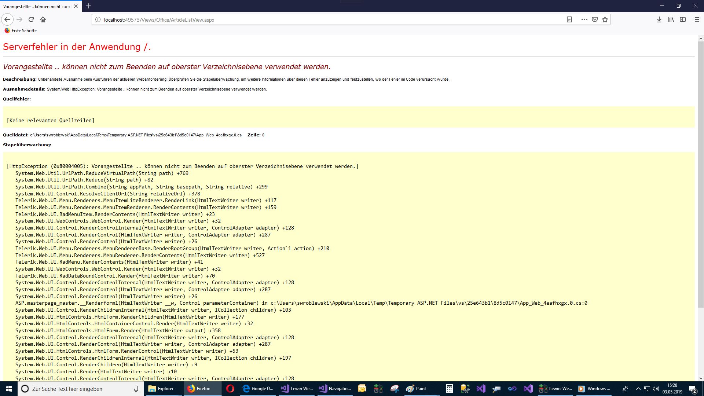Image resolution: width=704 pixels, height=396 pixels.
Task: Reload the current page
Action: pos(31,19)
